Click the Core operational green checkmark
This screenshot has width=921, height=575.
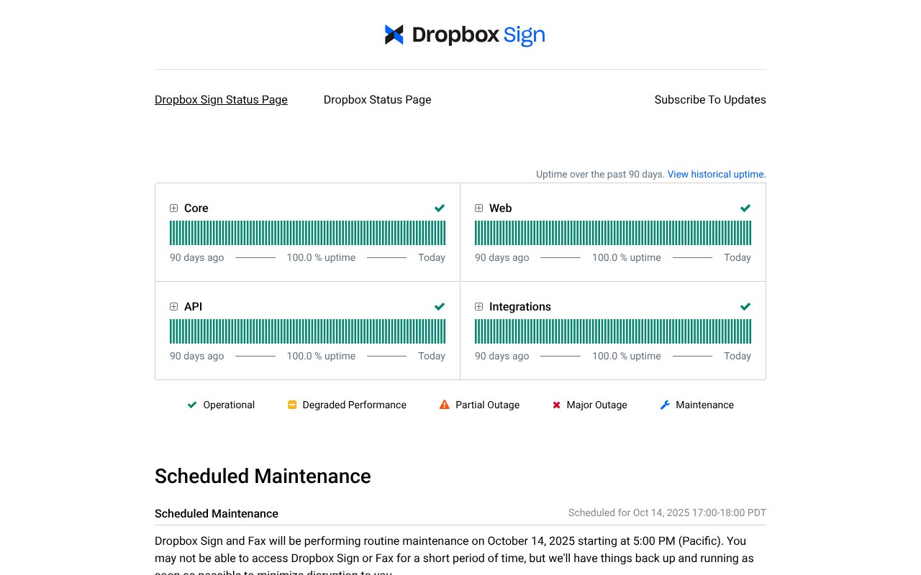440,208
